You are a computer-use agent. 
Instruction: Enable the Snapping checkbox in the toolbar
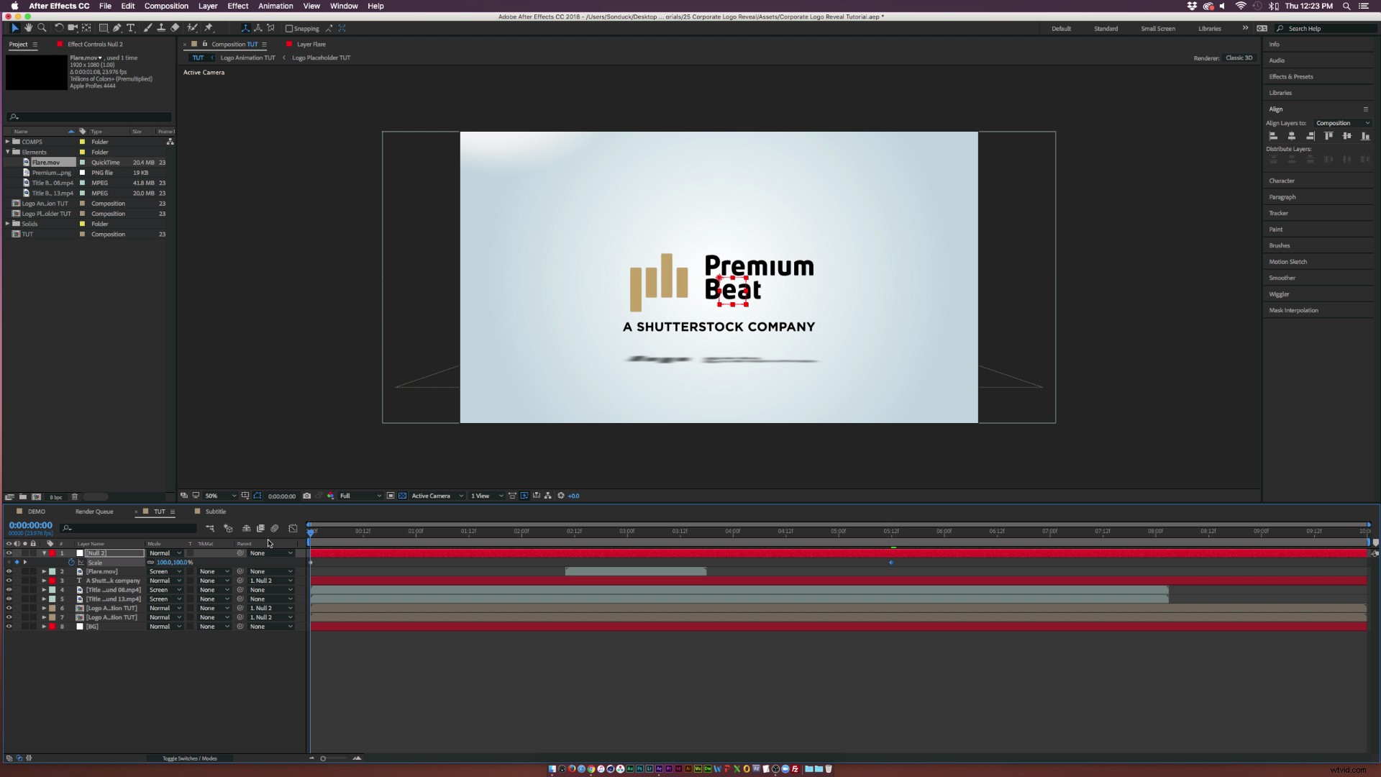(291, 28)
